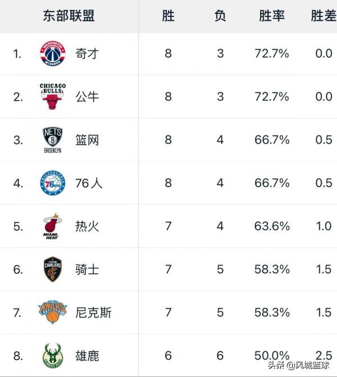Click the 篮网 team name
337x377 pixels.
(87, 140)
